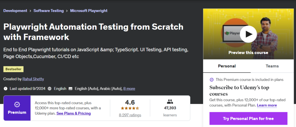Go to Software Testing breadcrumb

pos(49,11)
